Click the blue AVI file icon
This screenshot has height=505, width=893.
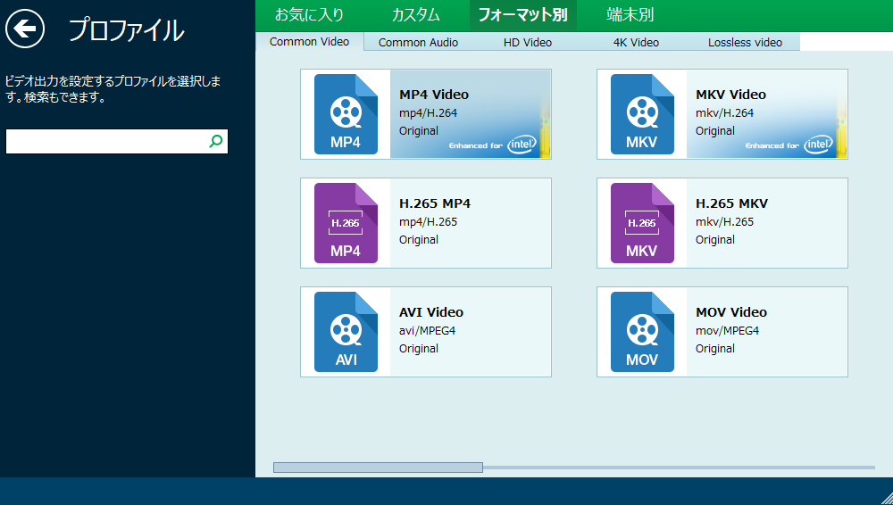pos(346,332)
